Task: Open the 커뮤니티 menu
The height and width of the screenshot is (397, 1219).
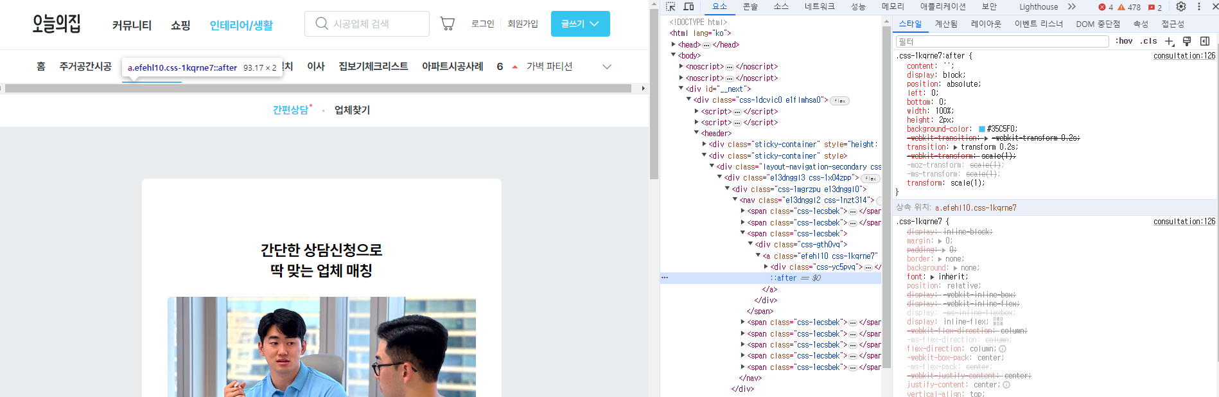Action: pyautogui.click(x=132, y=25)
